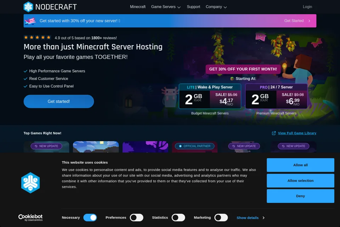This screenshot has height=227, width=340.
Task: Expand the Company dropdown menu
Action: [216, 7]
